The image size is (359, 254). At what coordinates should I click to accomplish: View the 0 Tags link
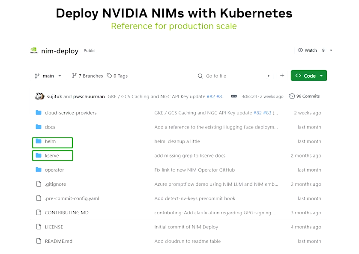tap(117, 76)
